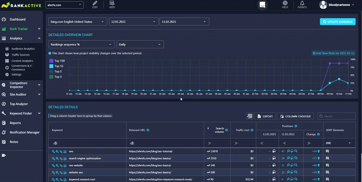This screenshot has width=362, height=182.
Task: Click the Change column info icon
Action: (x=319, y=134)
